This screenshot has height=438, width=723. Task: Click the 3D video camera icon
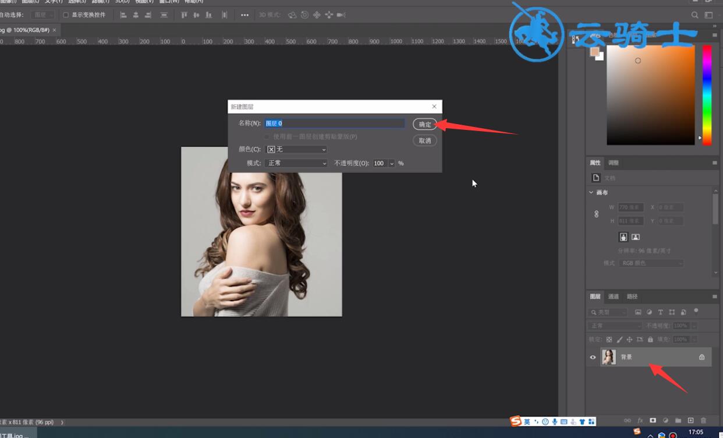coord(341,15)
